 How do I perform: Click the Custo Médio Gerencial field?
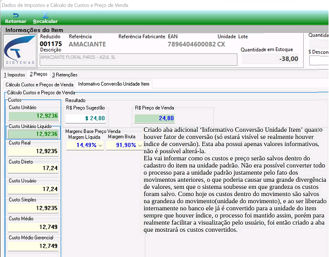coord(33,246)
